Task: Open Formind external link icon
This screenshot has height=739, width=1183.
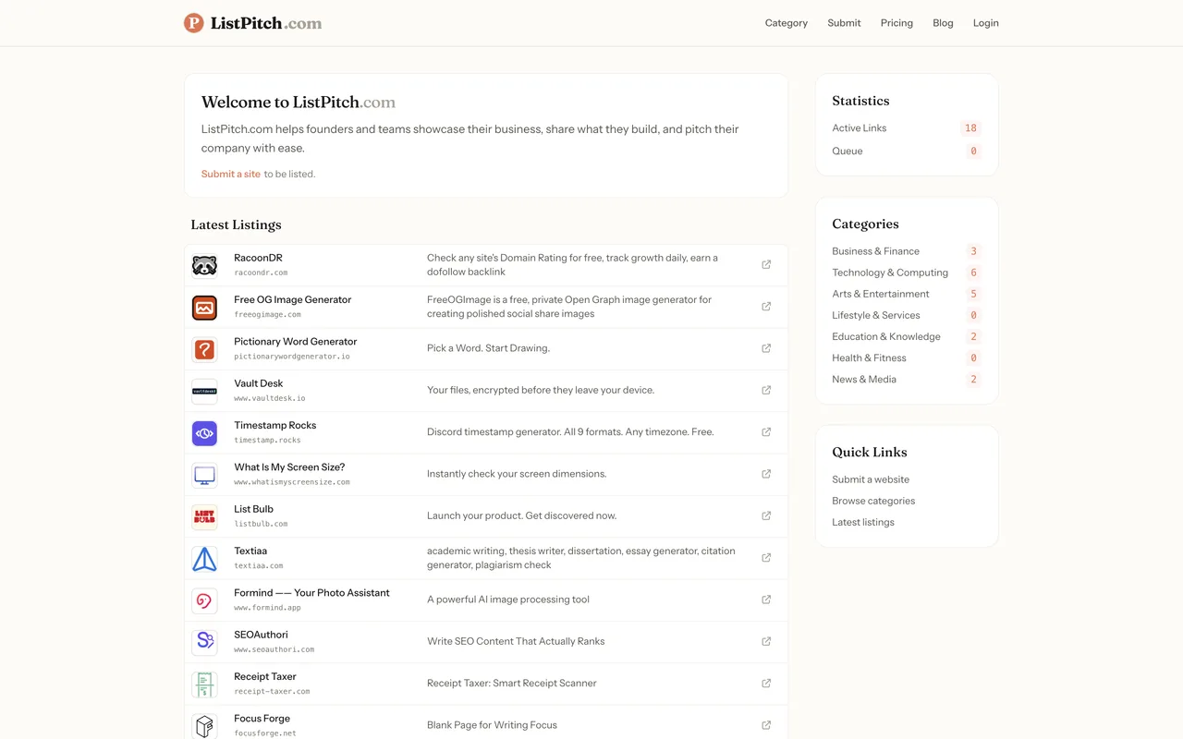Action: (766, 600)
